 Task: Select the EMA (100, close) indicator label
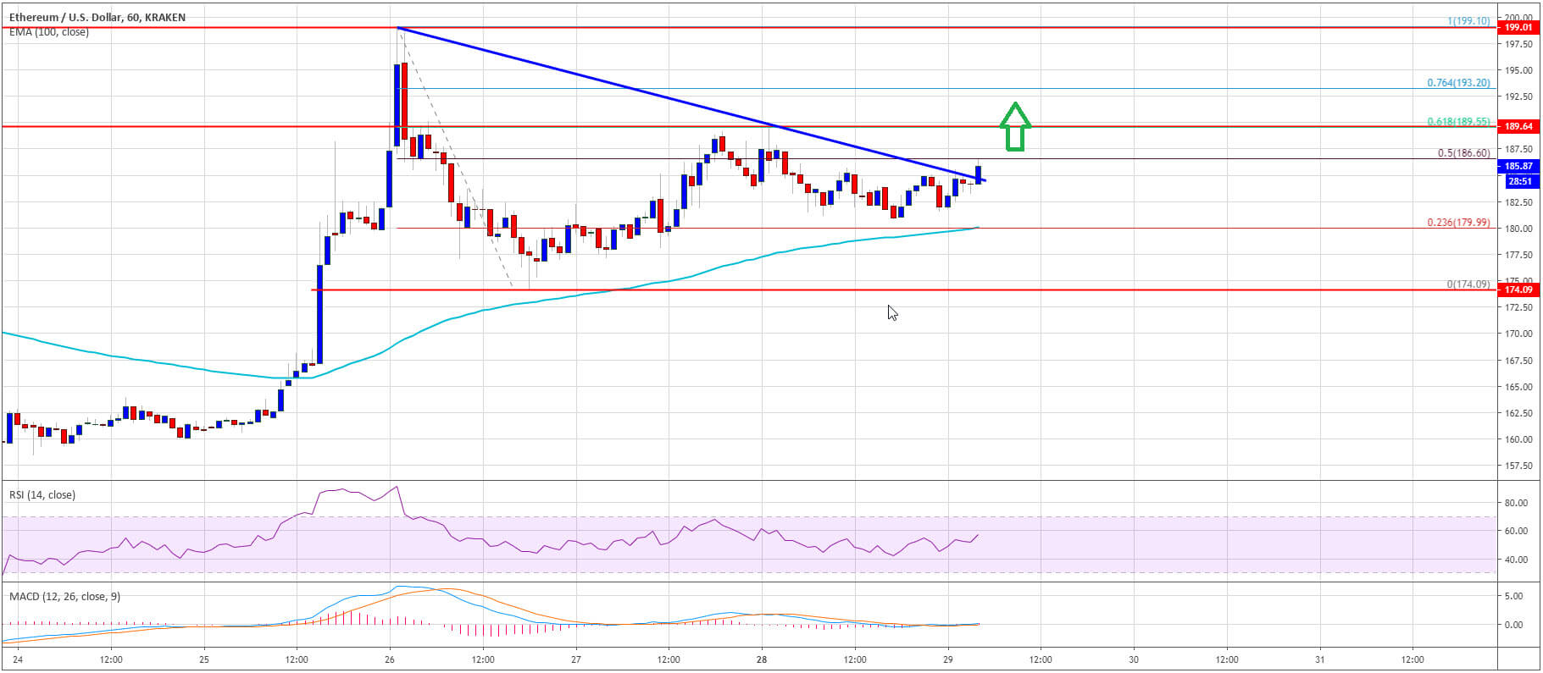[49, 32]
